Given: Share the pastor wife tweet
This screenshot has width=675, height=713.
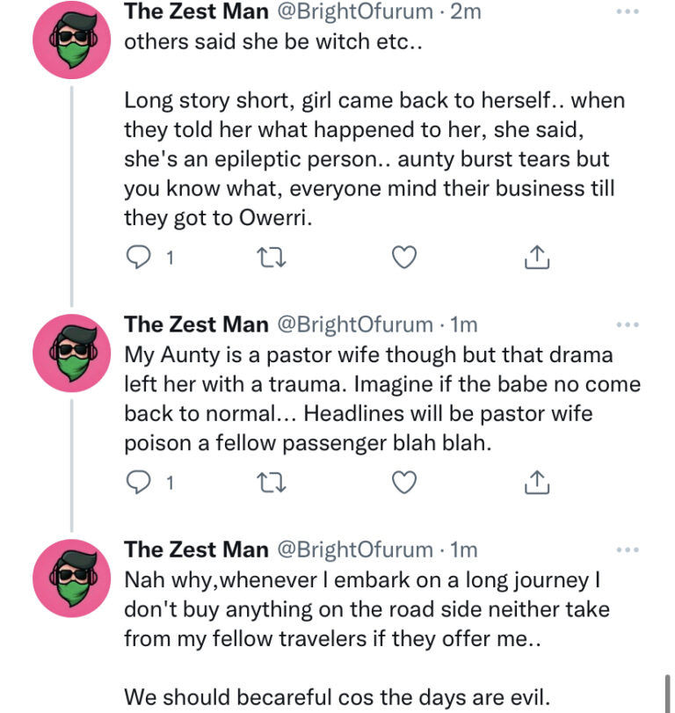Looking at the screenshot, I should tap(536, 483).
